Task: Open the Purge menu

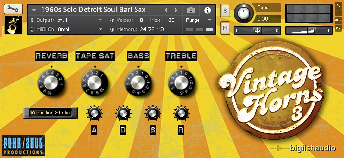Action: pyautogui.click(x=198, y=20)
